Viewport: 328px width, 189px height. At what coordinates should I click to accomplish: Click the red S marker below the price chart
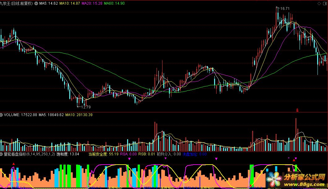[x=297, y=110]
